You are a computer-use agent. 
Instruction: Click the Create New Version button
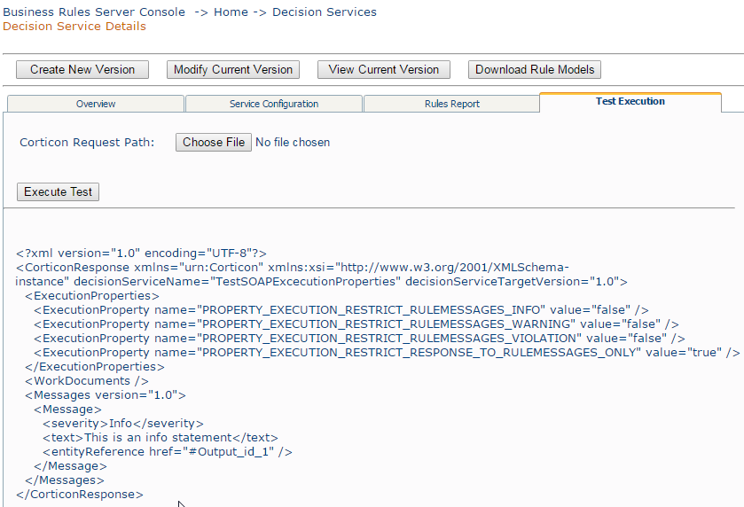point(82,70)
